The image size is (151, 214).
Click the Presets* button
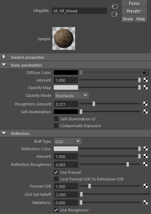pyautogui.click(x=134, y=11)
